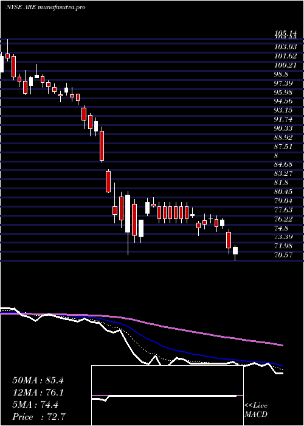Click the 83.27 price axis label
This screenshot has height=426, width=304.
283,173
